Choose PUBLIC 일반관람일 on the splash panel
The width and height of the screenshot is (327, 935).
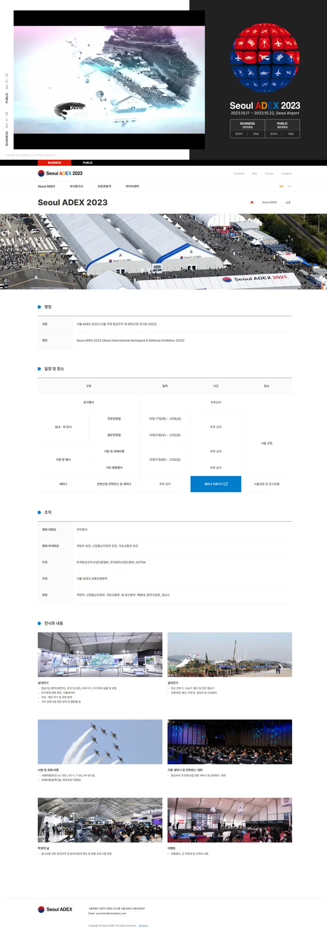pyautogui.click(x=283, y=125)
